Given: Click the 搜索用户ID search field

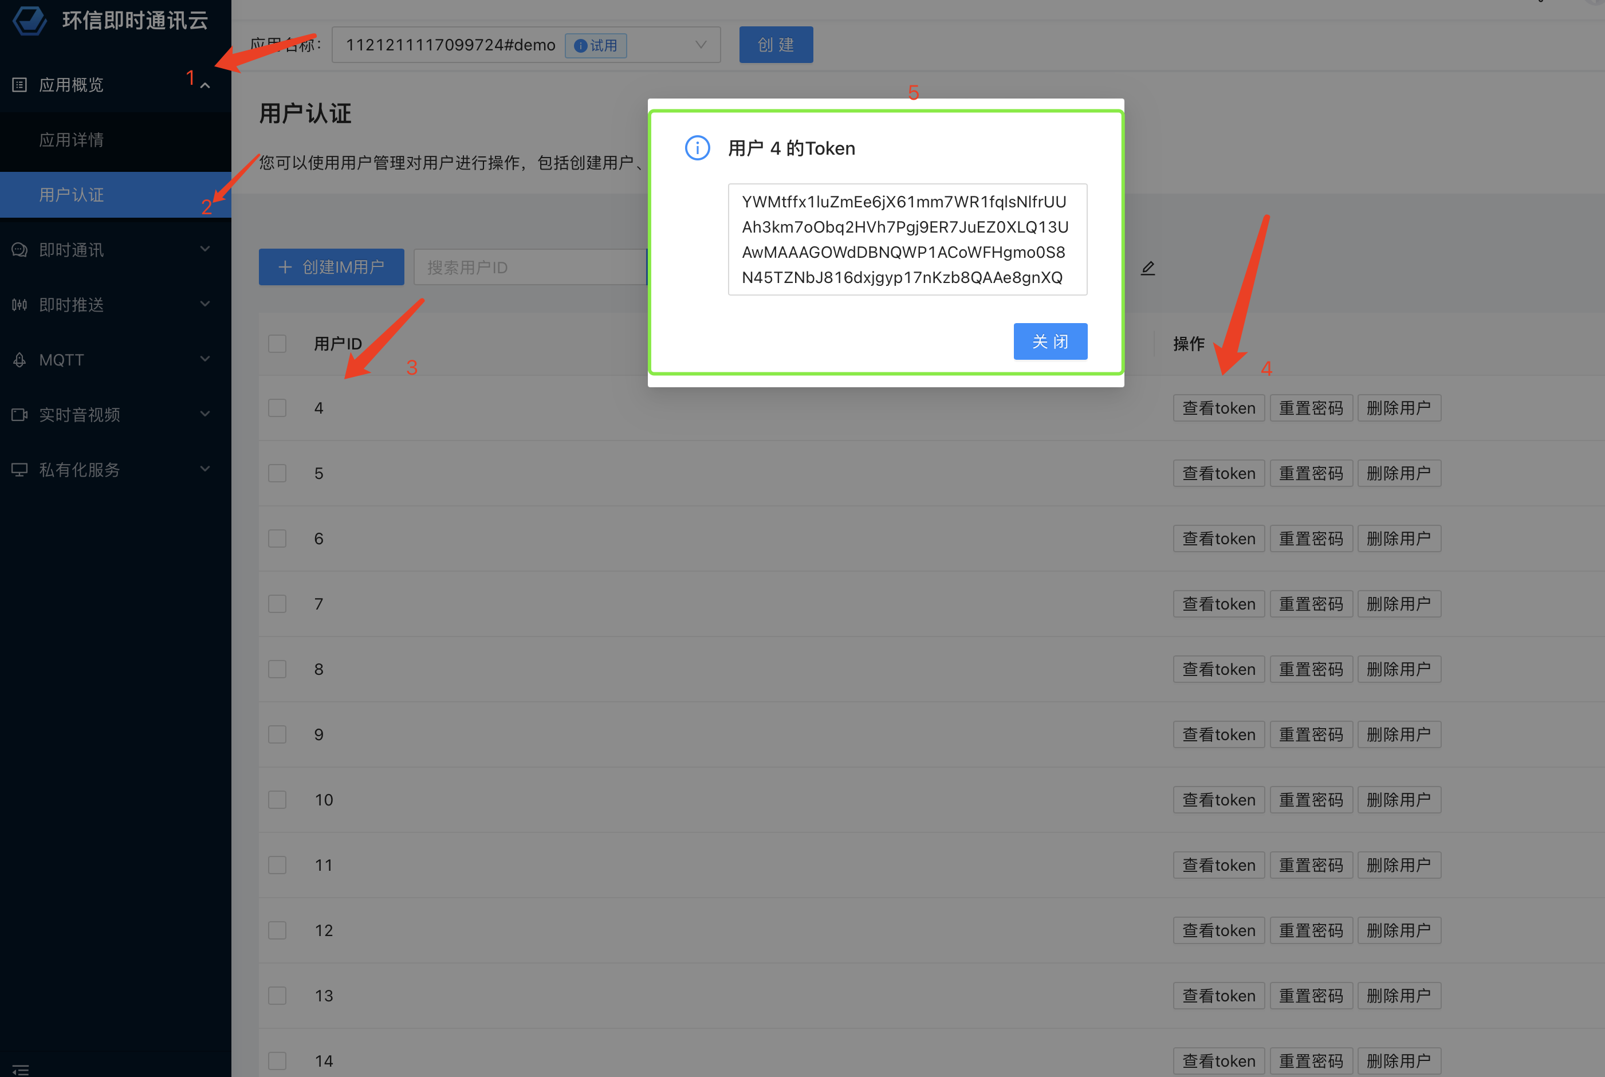Looking at the screenshot, I should (530, 267).
